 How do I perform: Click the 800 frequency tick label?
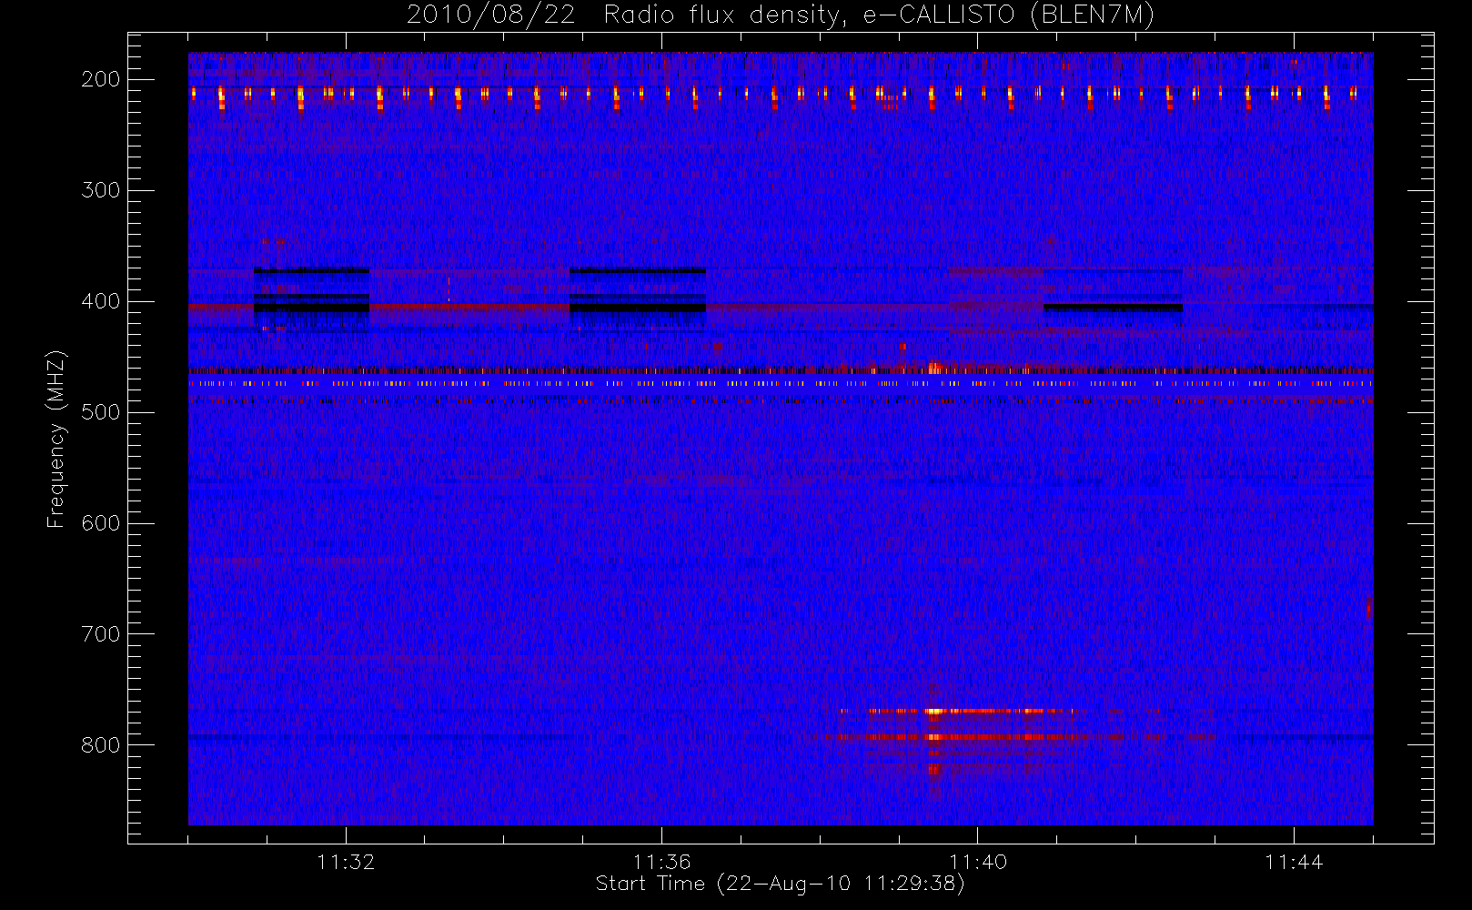101,745
